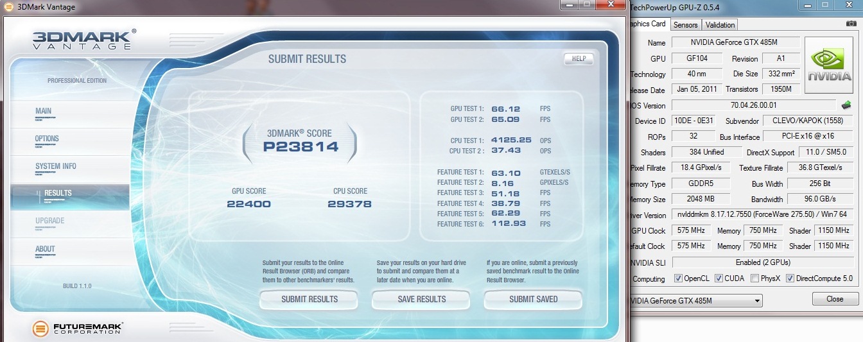
Task: Open the GPU selection dropdown in GPU-Z
Action: (697, 300)
